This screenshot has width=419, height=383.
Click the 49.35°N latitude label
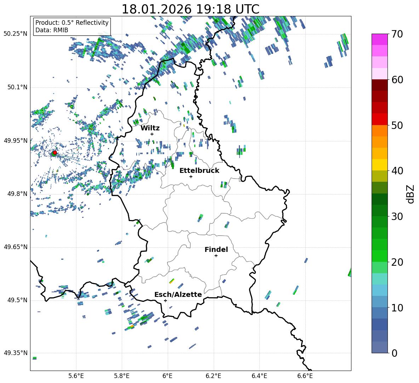(16, 353)
